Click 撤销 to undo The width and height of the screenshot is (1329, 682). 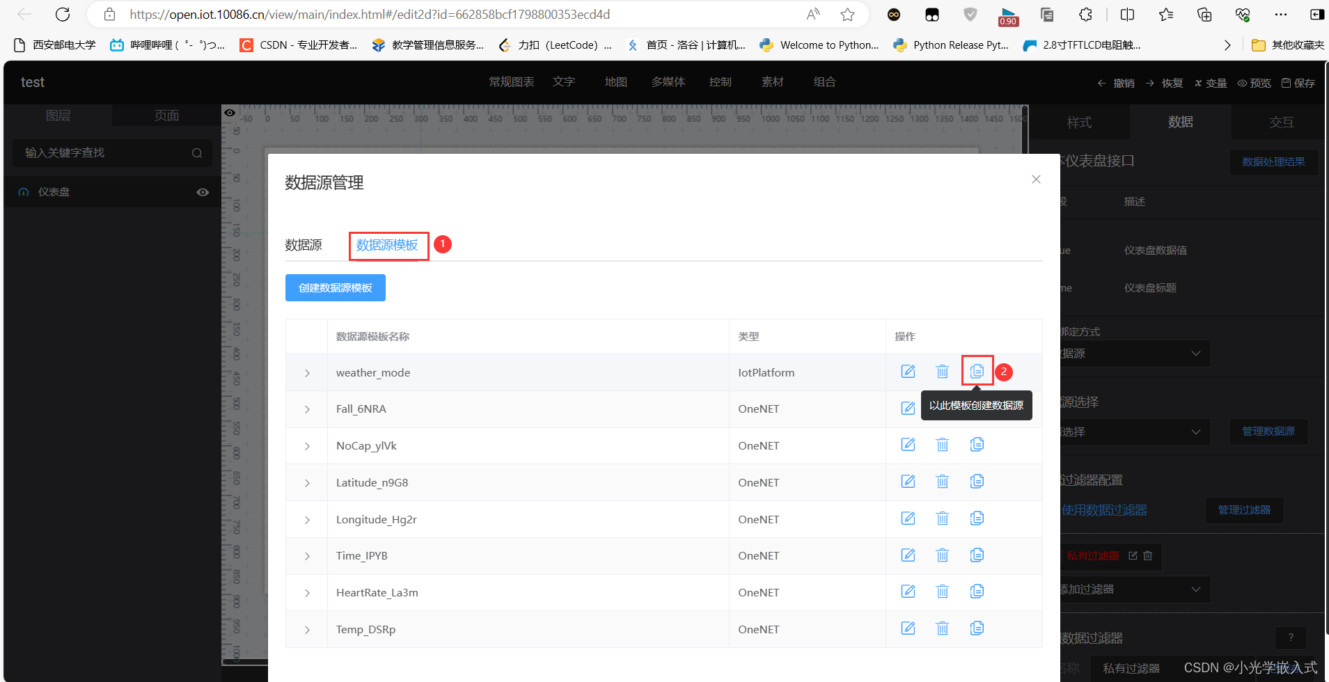pyautogui.click(x=1116, y=83)
